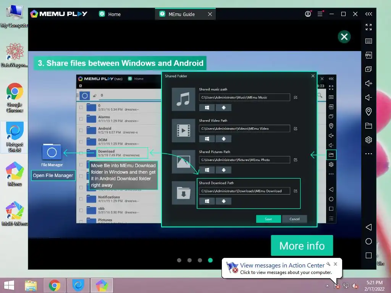Viewport: 391px width, 293px height.
Task: Select the MEmu desktop shortcut
Action: click(15, 174)
